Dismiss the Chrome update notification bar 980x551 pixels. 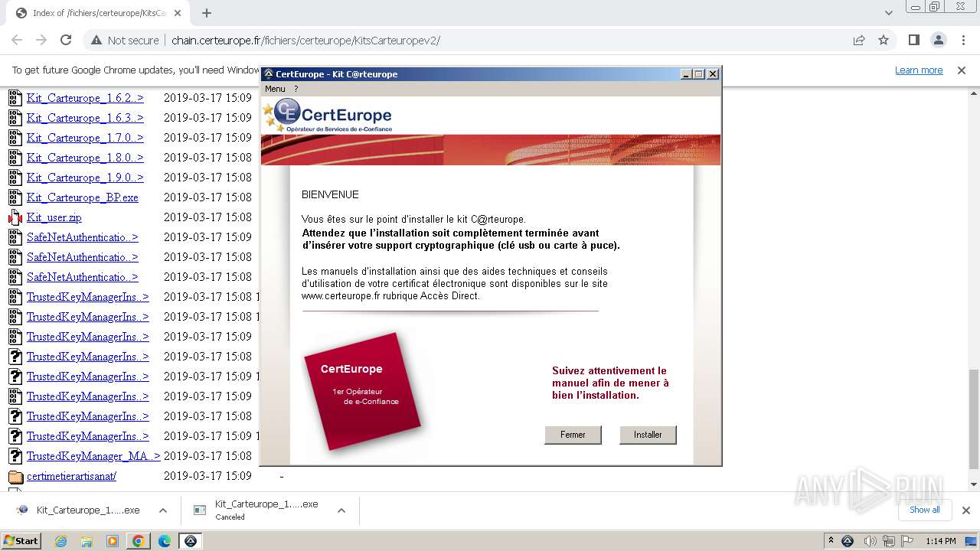pyautogui.click(x=962, y=70)
